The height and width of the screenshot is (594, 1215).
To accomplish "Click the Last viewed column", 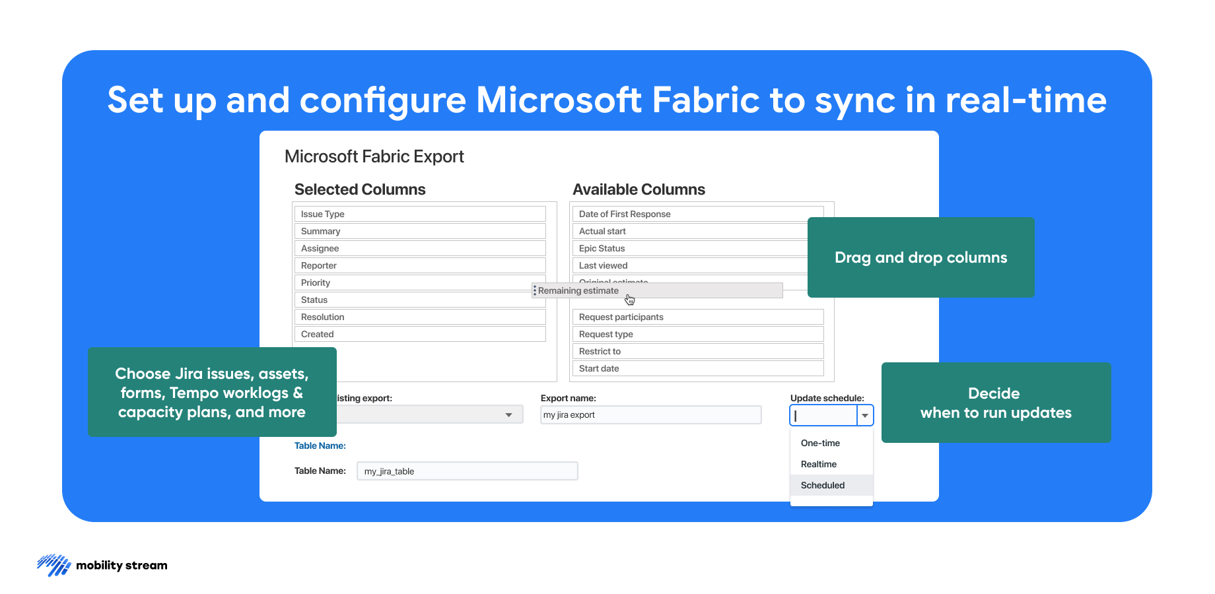I will click(x=690, y=265).
